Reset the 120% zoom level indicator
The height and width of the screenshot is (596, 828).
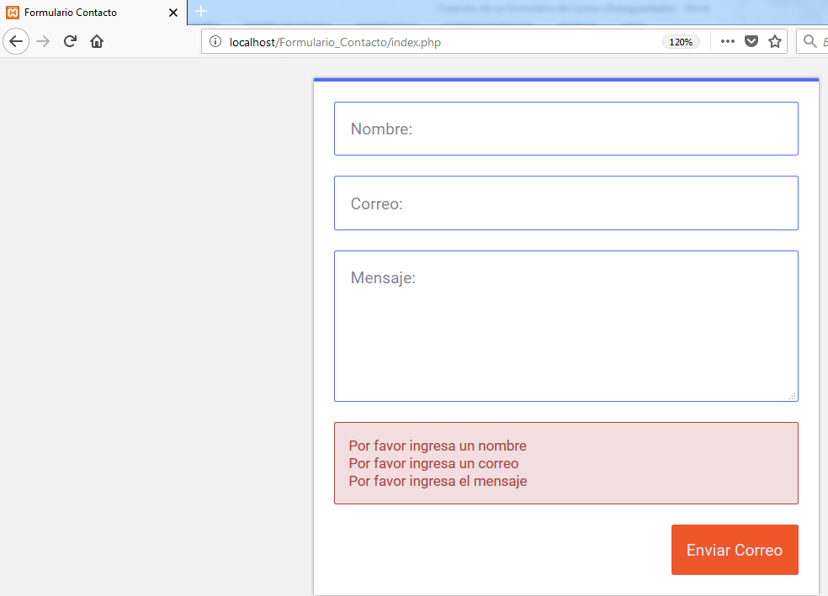681,42
